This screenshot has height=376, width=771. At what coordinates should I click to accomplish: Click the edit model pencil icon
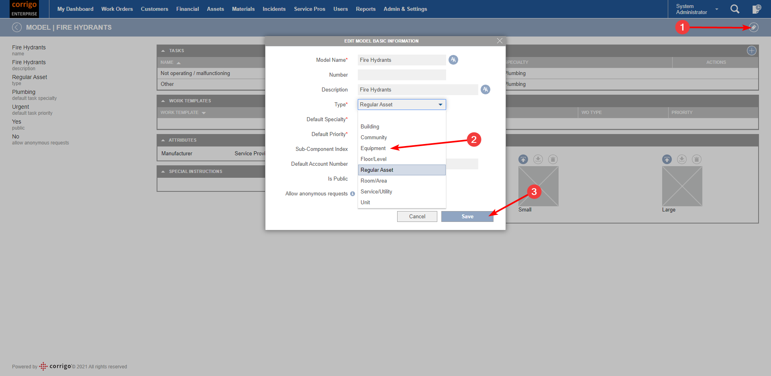pyautogui.click(x=754, y=27)
